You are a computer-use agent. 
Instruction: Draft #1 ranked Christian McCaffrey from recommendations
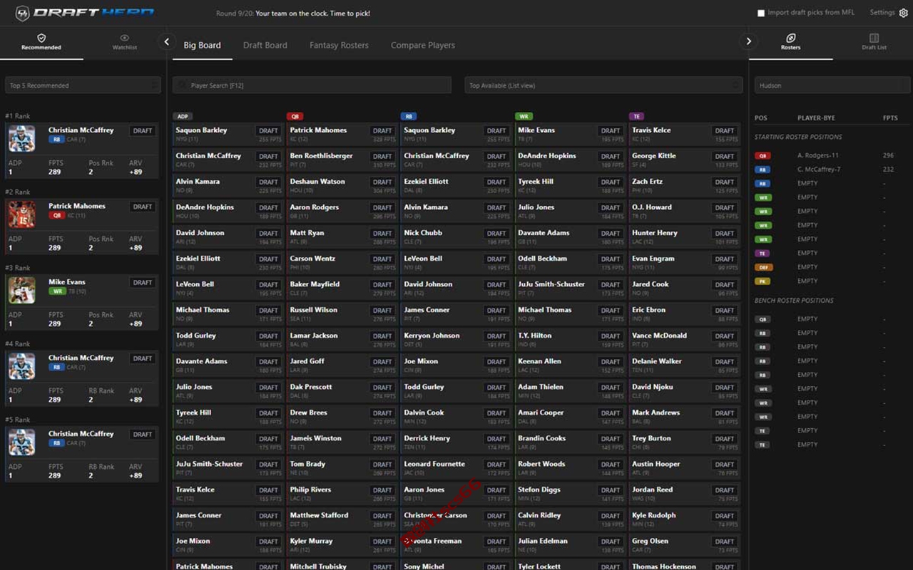click(x=143, y=131)
